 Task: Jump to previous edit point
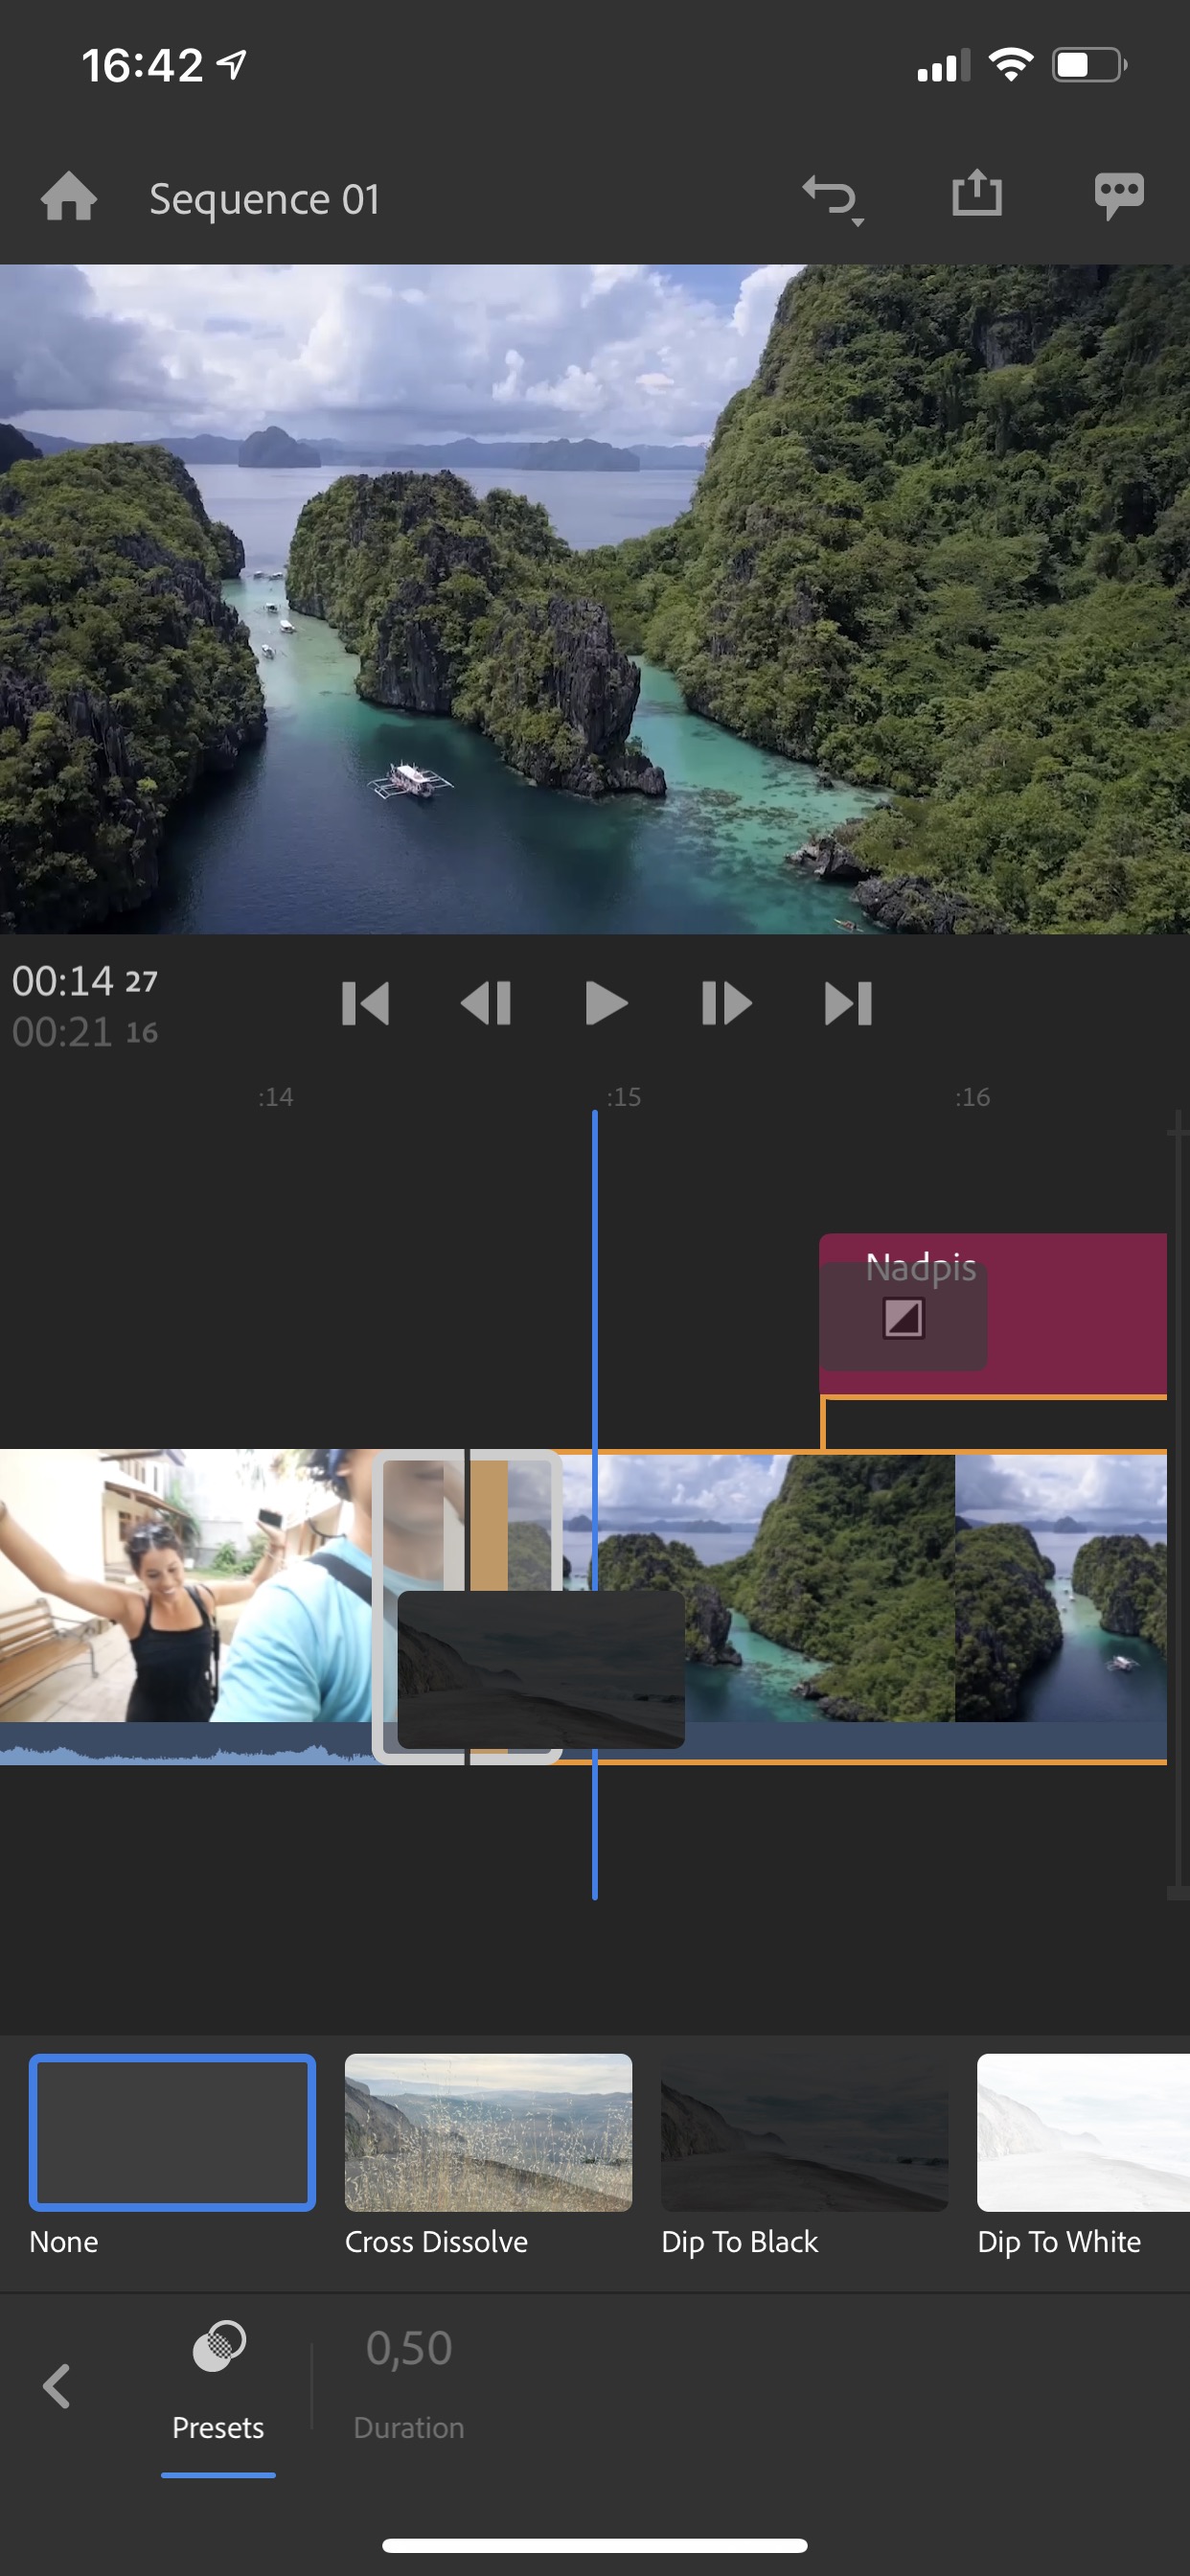[x=365, y=1004]
